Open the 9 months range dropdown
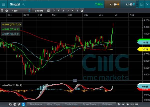150x107 pixels. tap(39, 11)
